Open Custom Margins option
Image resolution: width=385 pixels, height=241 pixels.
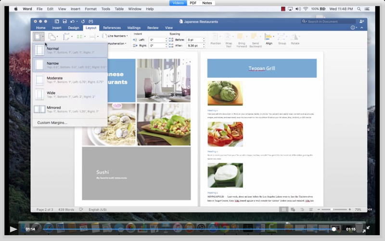point(52,122)
